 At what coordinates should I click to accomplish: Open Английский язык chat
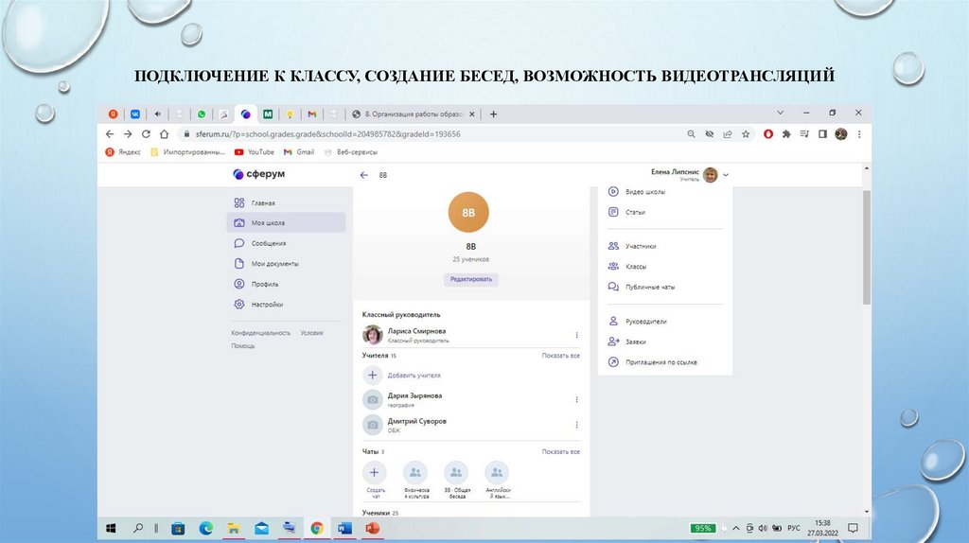pos(497,480)
